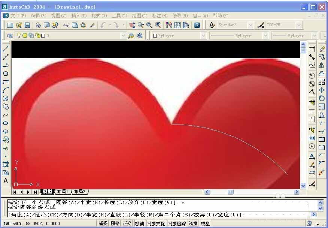Select the Rotate modify tool
Image resolution: width=328 pixels, height=228 pixels.
click(x=322, y=98)
